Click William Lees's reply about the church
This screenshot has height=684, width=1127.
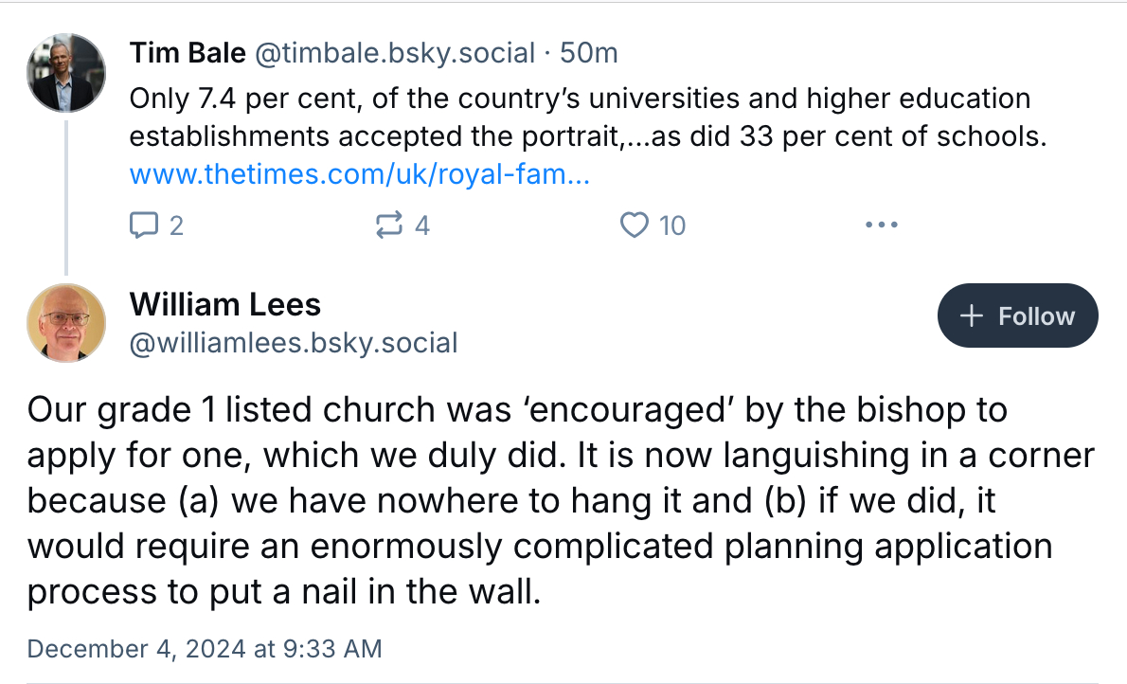pyautogui.click(x=559, y=502)
